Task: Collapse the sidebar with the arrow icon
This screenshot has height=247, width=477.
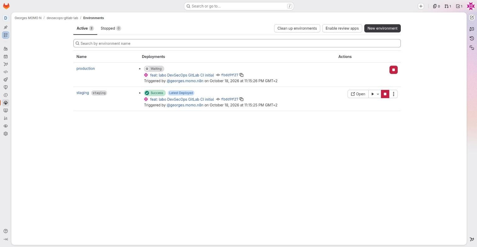Action: point(6,239)
